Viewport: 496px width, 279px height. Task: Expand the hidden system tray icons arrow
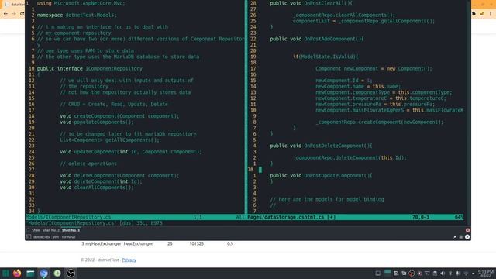[x=474, y=274]
